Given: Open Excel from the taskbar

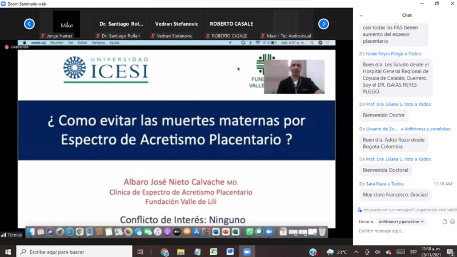Looking at the screenshot, I should [x=214, y=252].
